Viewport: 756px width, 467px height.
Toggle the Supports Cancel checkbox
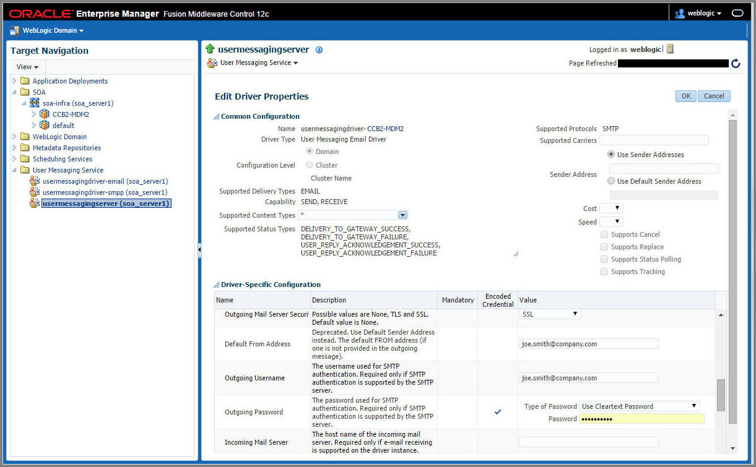pyautogui.click(x=604, y=234)
